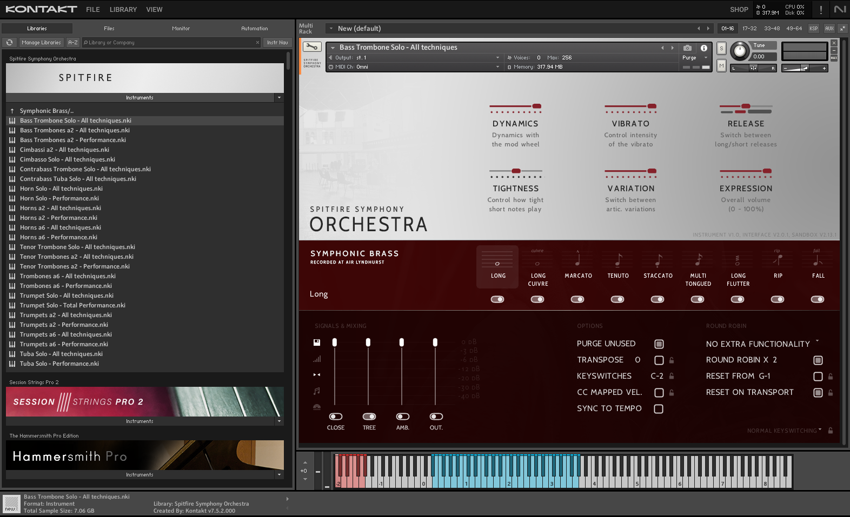This screenshot has height=517, width=850.
Task: Open the Purge dropdown menu
Action: [694, 58]
